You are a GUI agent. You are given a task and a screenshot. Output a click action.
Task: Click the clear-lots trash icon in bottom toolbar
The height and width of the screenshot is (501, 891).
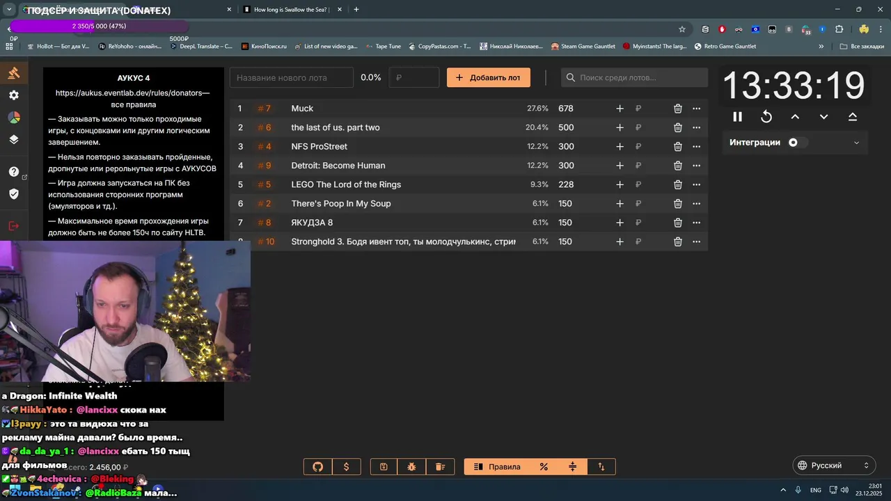(440, 467)
